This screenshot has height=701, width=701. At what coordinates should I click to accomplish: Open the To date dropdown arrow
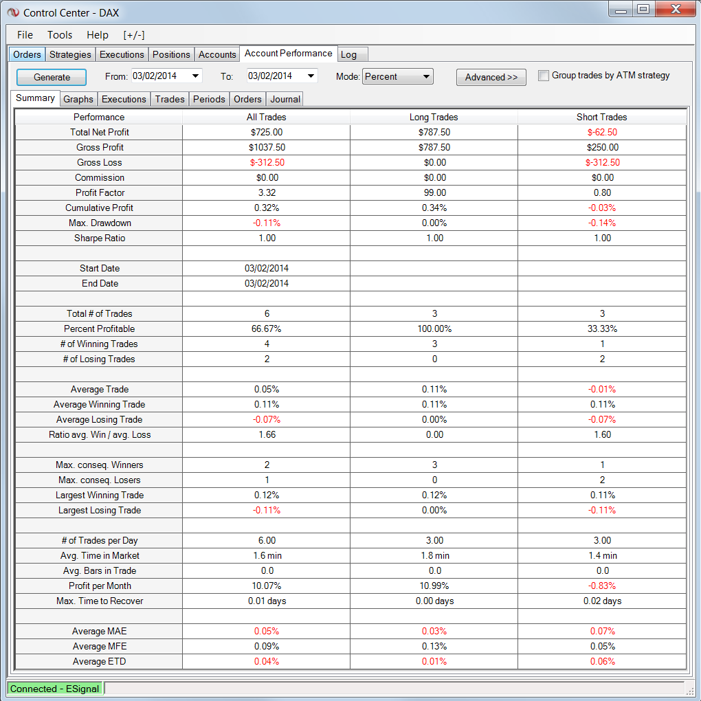(311, 76)
